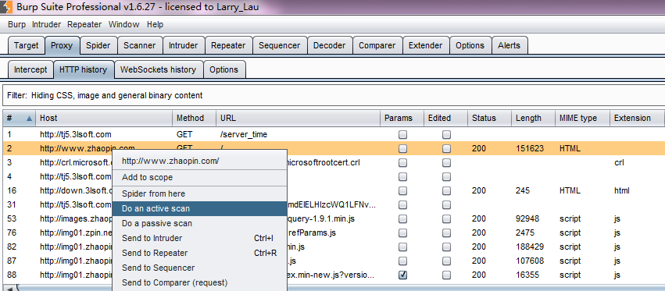Screen dimensions: 665x291
Task: Toggle Edited checkbox for row 31
Action: (x=446, y=204)
